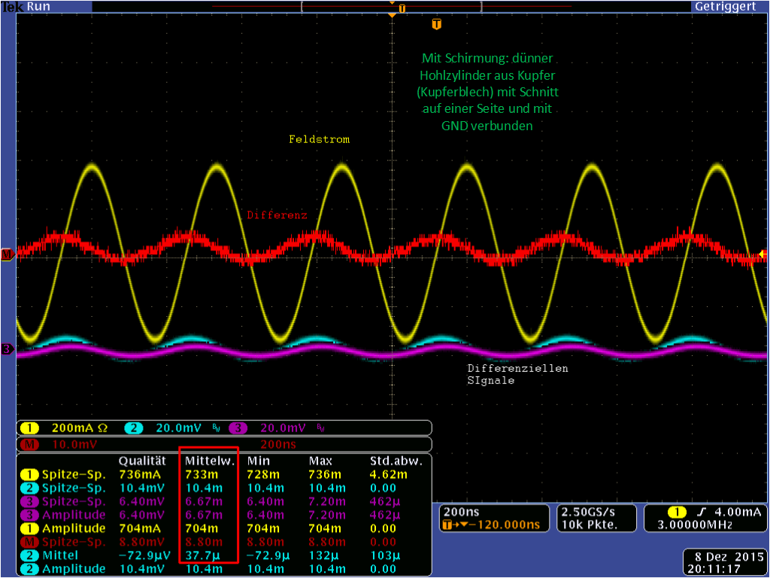Image resolution: width=770 pixels, height=578 pixels.
Task: Click the 103µ standard deviation value
Action: tap(385, 555)
